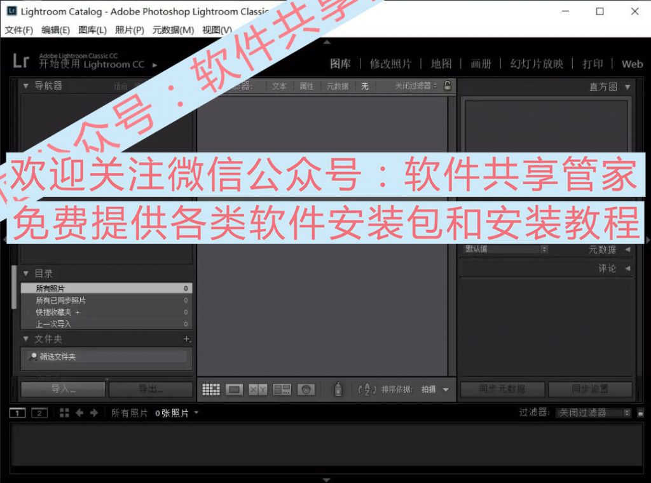The image size is (651, 483).
Task: Switch to the 打印 module
Action: pyautogui.click(x=593, y=64)
